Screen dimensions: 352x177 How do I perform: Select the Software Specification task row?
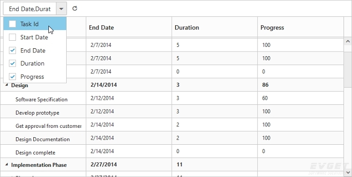pyautogui.click(x=172, y=98)
